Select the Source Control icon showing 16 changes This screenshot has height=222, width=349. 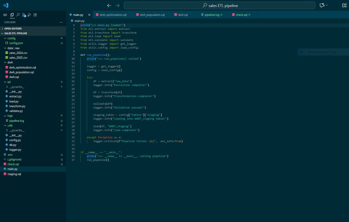coord(24,15)
